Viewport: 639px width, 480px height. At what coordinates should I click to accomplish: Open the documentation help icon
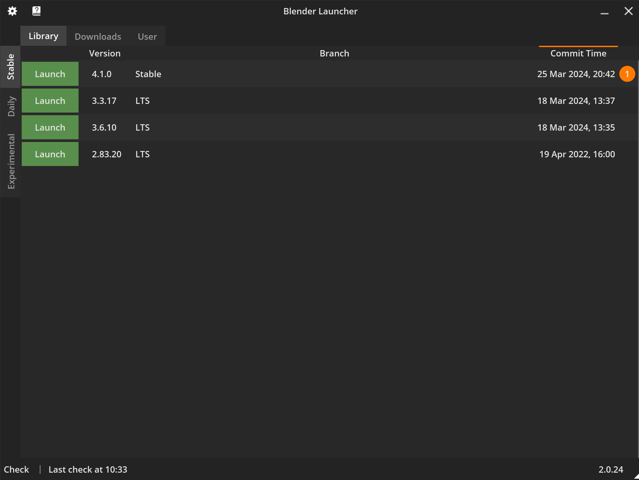36,11
